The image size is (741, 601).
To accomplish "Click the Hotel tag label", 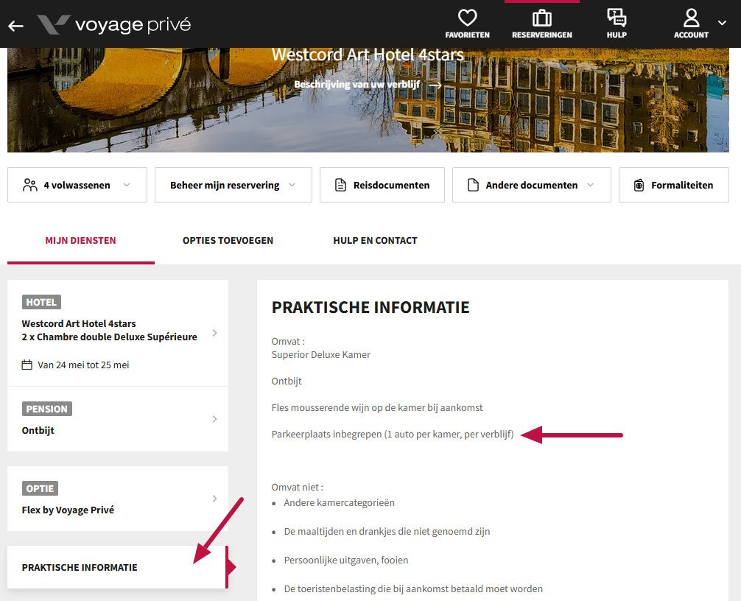I will pyautogui.click(x=41, y=302).
